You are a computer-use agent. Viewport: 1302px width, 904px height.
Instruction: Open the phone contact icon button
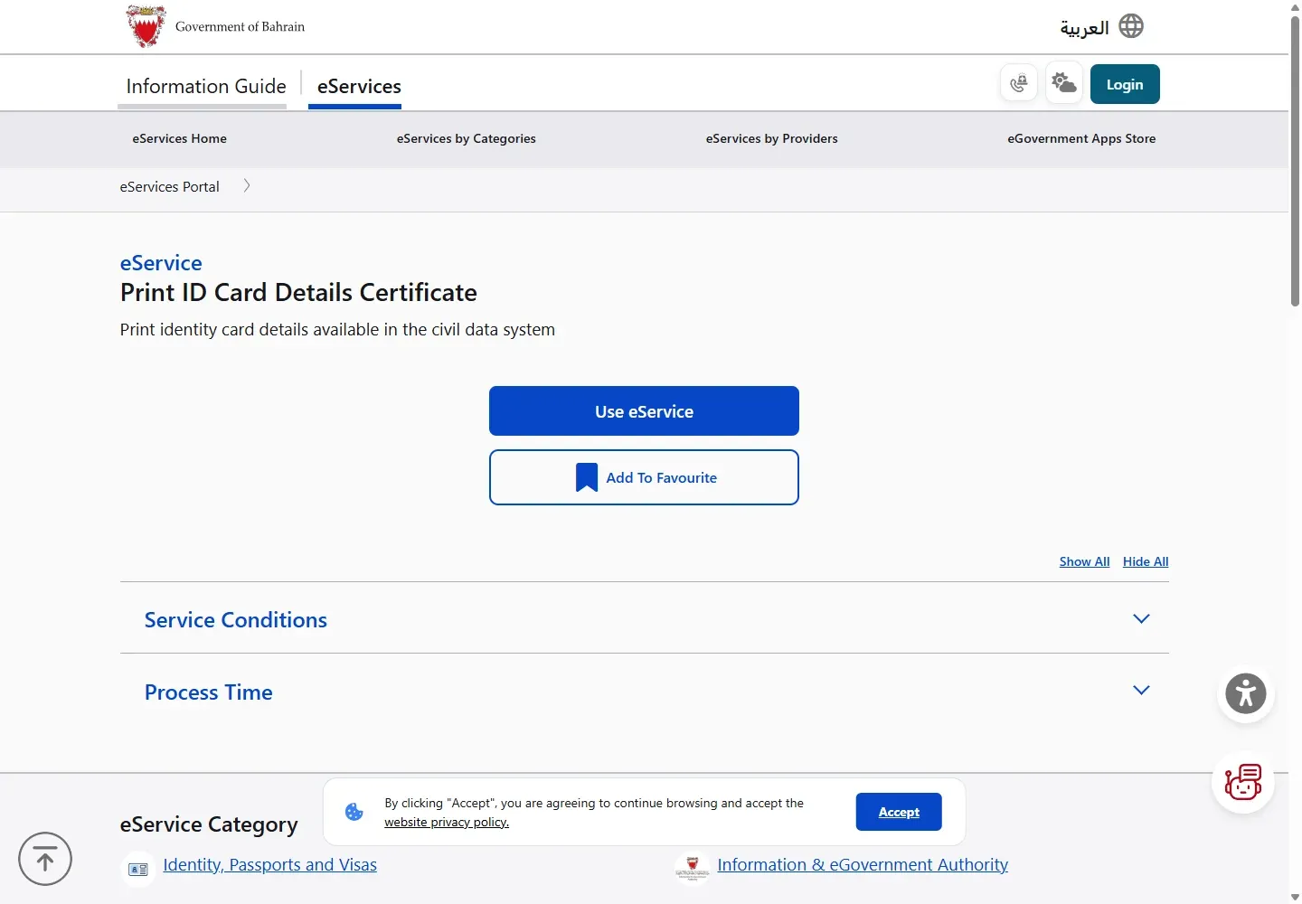pos(1019,83)
